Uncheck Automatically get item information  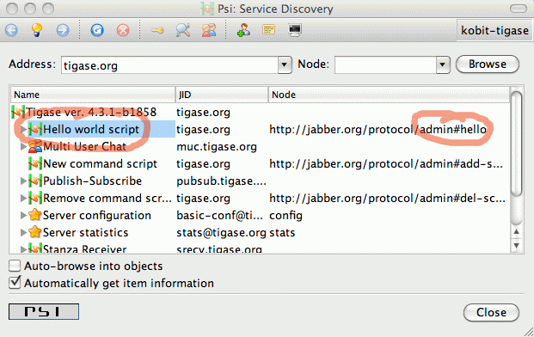[15, 283]
